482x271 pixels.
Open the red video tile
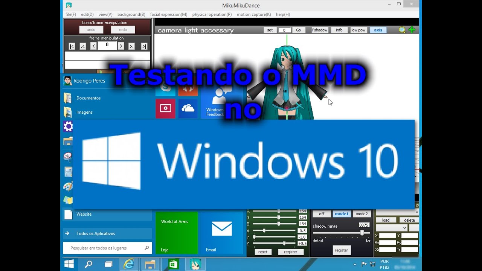tap(165, 108)
